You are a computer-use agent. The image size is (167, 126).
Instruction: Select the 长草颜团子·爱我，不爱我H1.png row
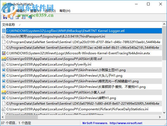point(84,87)
